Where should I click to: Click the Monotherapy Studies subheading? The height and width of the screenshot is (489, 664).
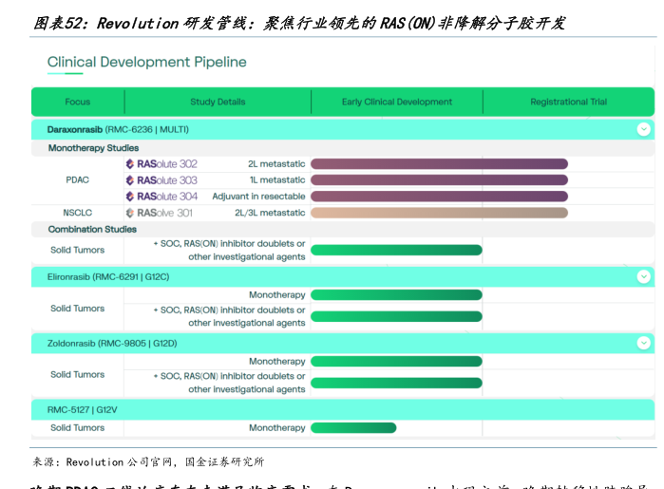pos(93,148)
